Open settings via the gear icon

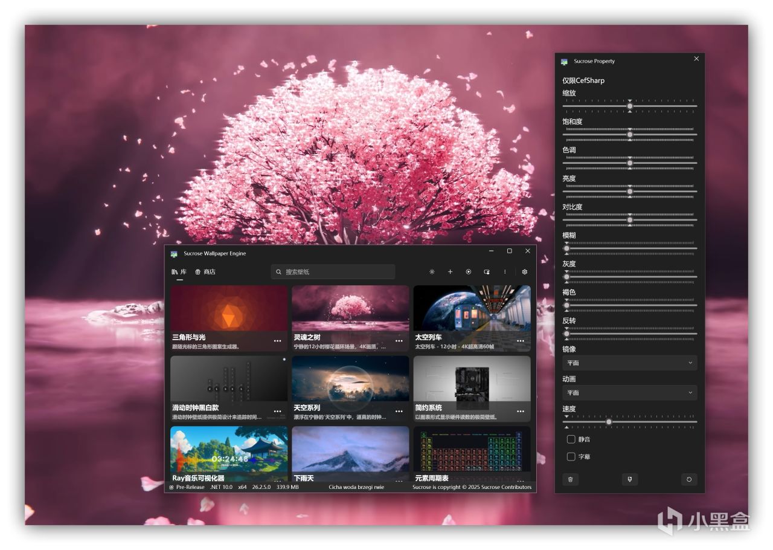525,272
